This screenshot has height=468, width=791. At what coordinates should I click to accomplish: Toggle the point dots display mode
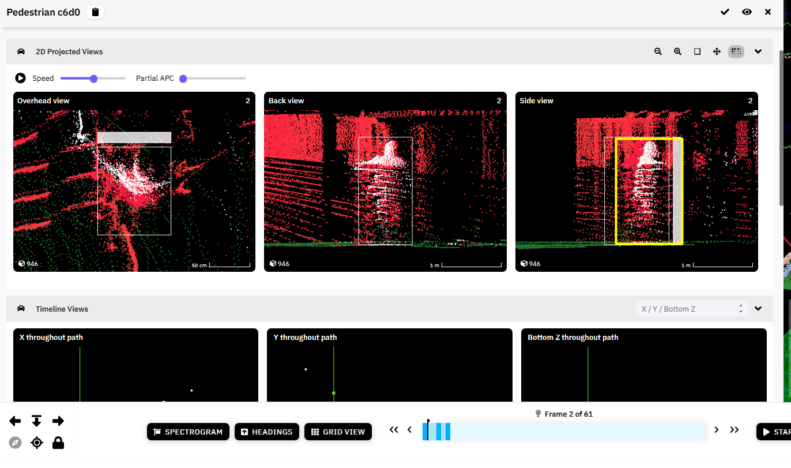[736, 51]
